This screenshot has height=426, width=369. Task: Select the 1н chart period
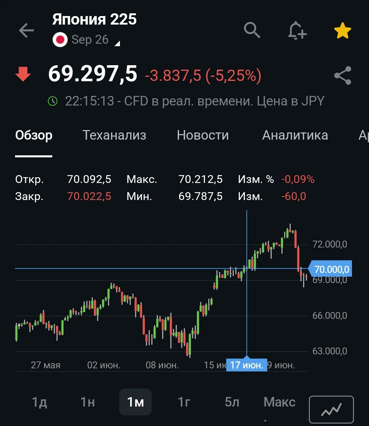[87, 402]
